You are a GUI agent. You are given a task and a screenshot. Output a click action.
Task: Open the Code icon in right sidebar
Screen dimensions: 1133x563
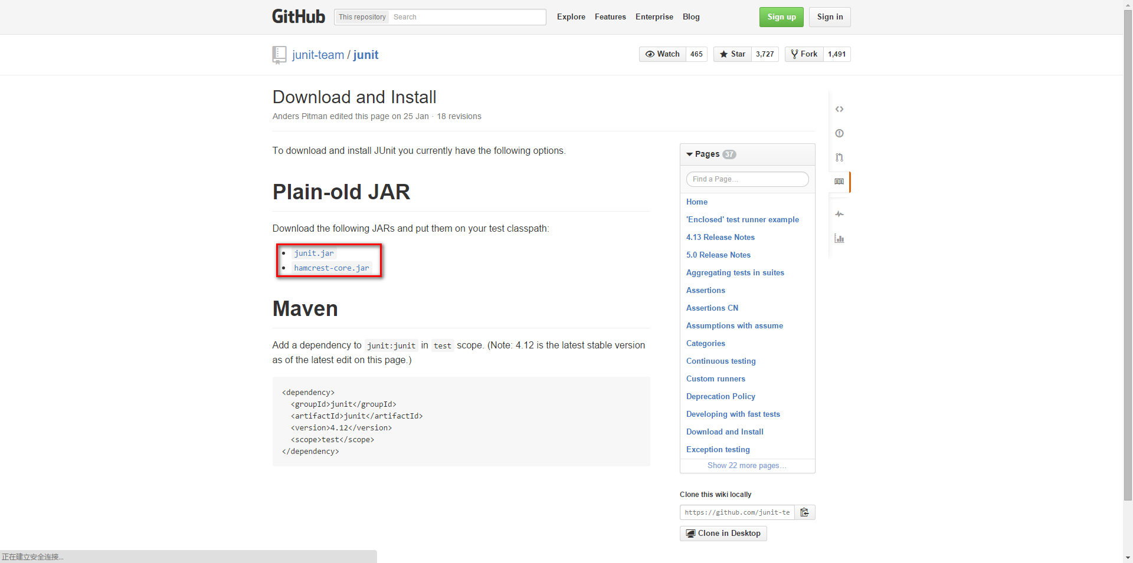(x=839, y=109)
